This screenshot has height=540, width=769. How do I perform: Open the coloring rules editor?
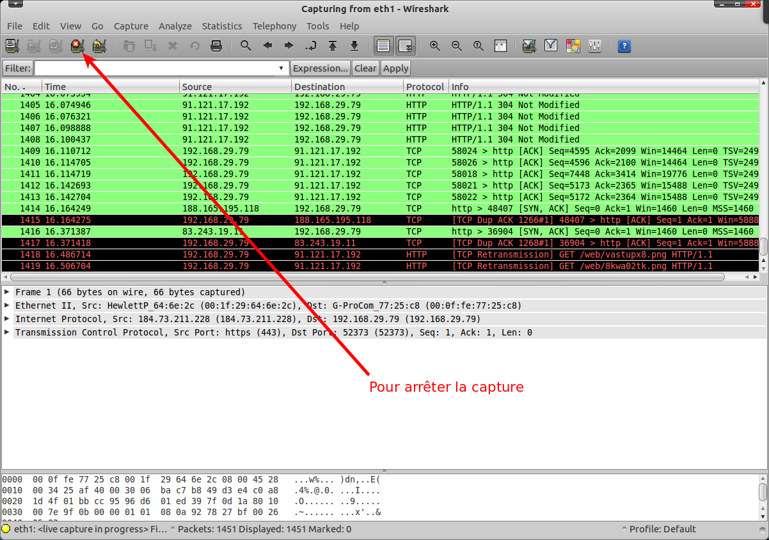[573, 46]
